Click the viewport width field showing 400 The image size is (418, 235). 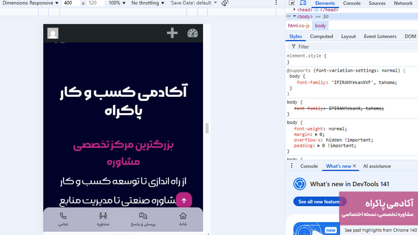pyautogui.click(x=71, y=3)
